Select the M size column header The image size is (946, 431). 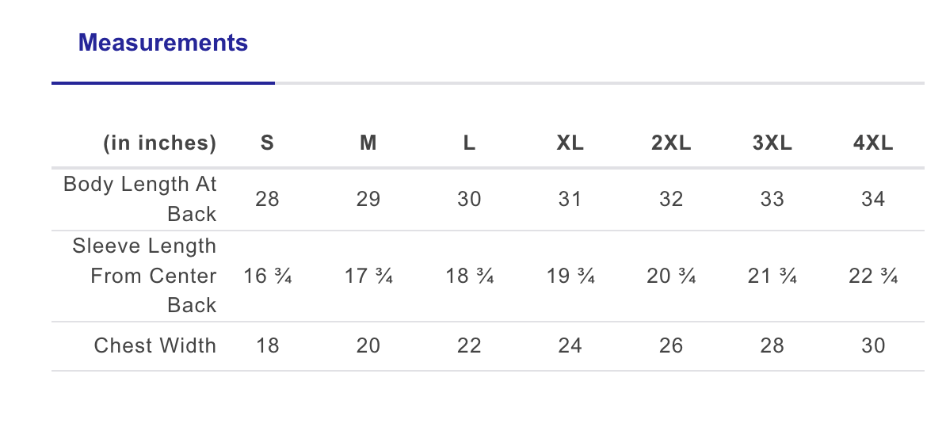(368, 143)
